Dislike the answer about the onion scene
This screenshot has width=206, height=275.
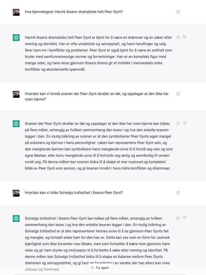coord(185,123)
